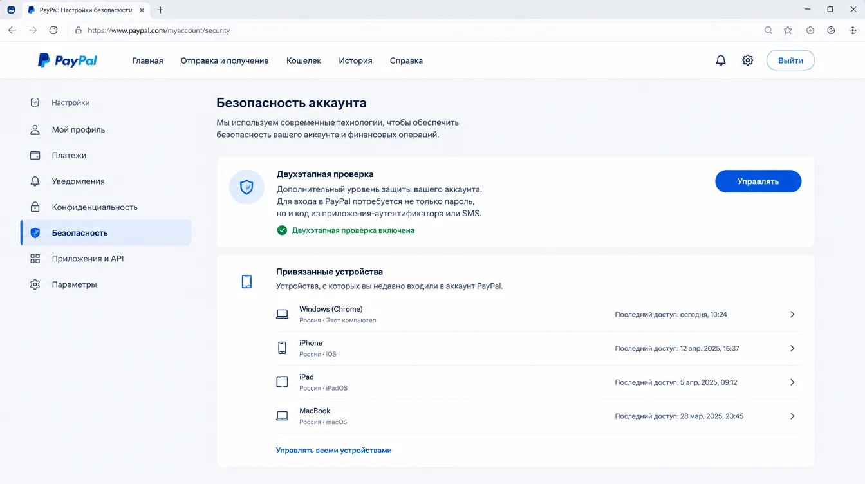Select Платежи in the sidebar
Viewport: 865px width, 484px height.
click(106, 155)
